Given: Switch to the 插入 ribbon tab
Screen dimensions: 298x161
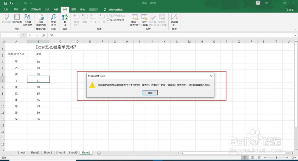Looking at the screenshot, I should coord(25,10).
